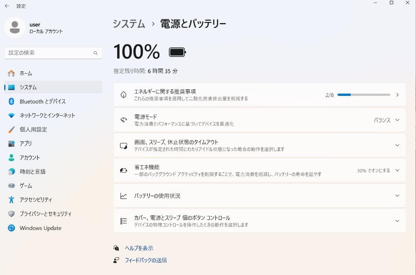Image resolution: width=416 pixels, height=275 pixels.
Task: Expand the 電源モード dropdown
Action: 397,120
